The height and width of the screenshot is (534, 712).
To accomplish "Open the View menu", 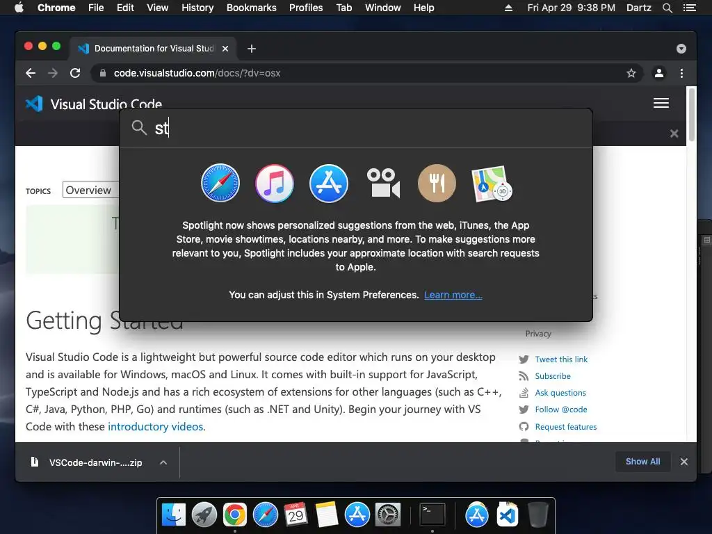I will 158,8.
